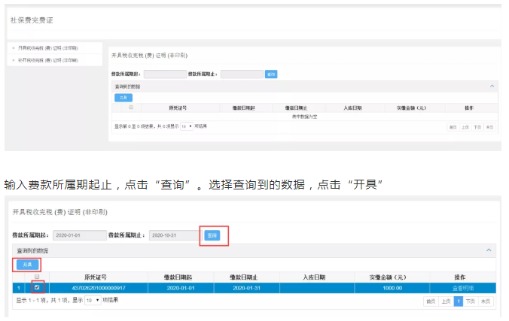This screenshot has width=509, height=321.
Task: Open page size dropdown in upper table footer
Action: [x=187, y=126]
